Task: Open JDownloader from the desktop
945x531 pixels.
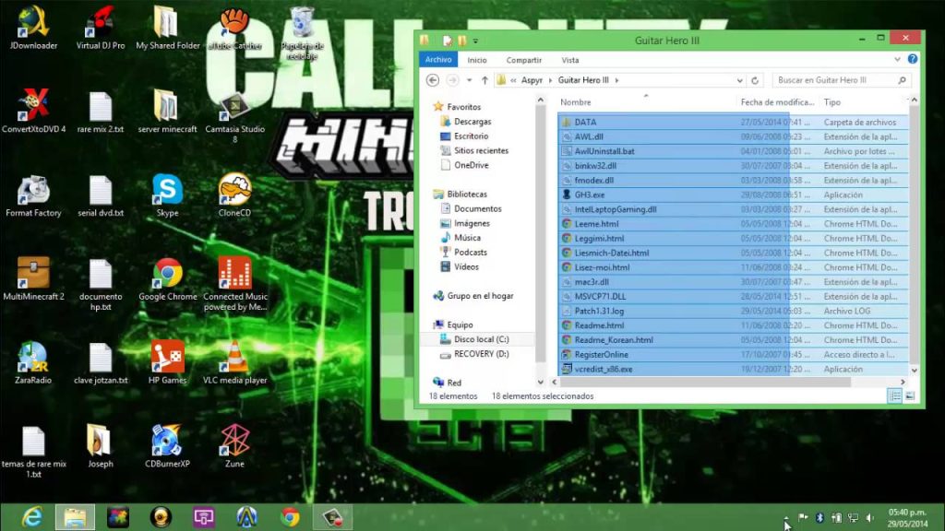Action: (x=32, y=20)
